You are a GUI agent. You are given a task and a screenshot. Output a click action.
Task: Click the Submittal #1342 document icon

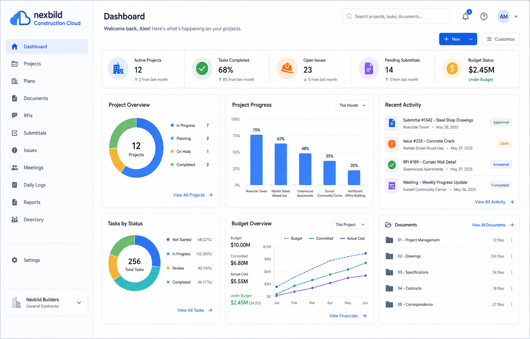392,123
